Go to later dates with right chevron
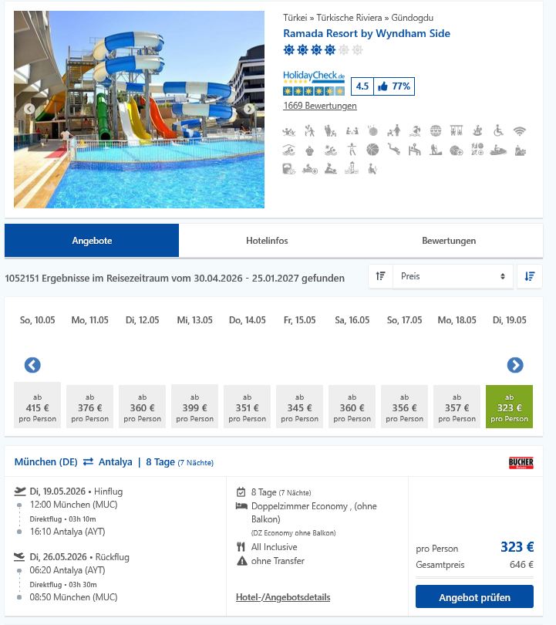The height and width of the screenshot is (625, 556). pyautogui.click(x=515, y=365)
